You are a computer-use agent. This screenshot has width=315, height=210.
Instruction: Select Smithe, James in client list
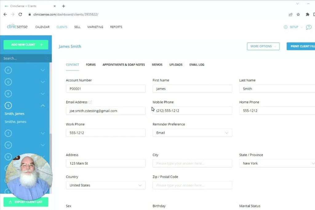(x=15, y=122)
